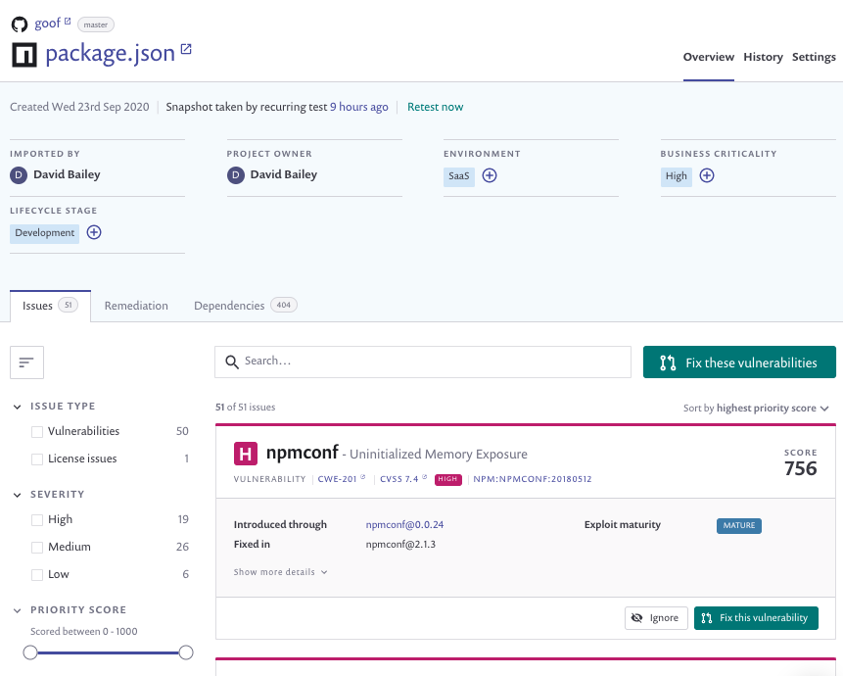Click Fix these vulnerabilities button
The width and height of the screenshot is (843, 676).
pos(739,362)
